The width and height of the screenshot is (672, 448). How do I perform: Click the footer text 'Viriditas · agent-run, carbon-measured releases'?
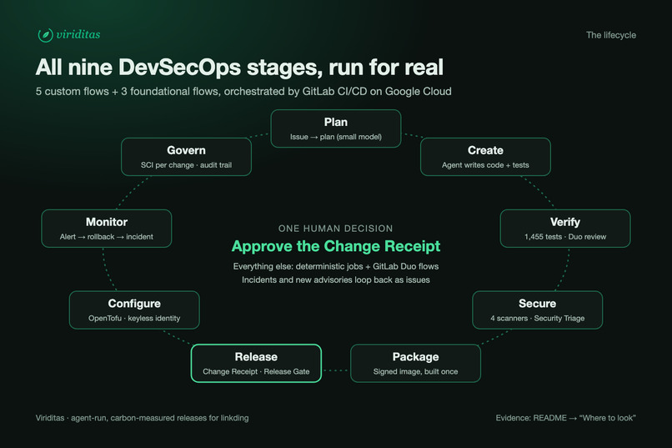[143, 418]
